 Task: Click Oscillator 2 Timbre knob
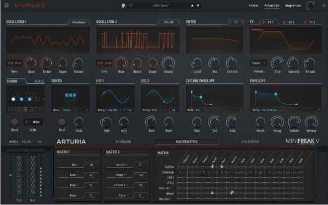click(137, 63)
